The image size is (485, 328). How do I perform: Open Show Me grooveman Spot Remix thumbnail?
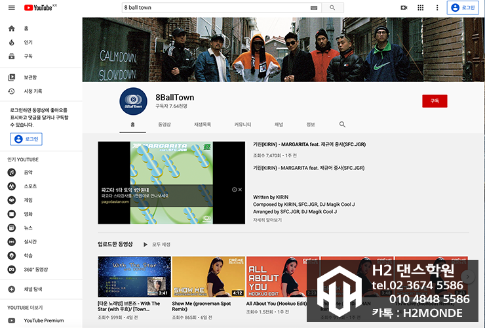click(208, 277)
